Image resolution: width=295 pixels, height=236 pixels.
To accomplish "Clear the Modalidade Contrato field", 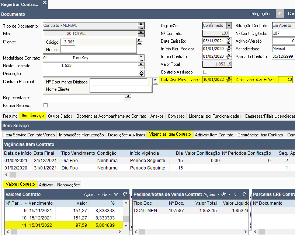I will pos(141,56).
